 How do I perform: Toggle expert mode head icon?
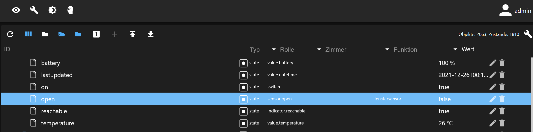click(x=70, y=10)
